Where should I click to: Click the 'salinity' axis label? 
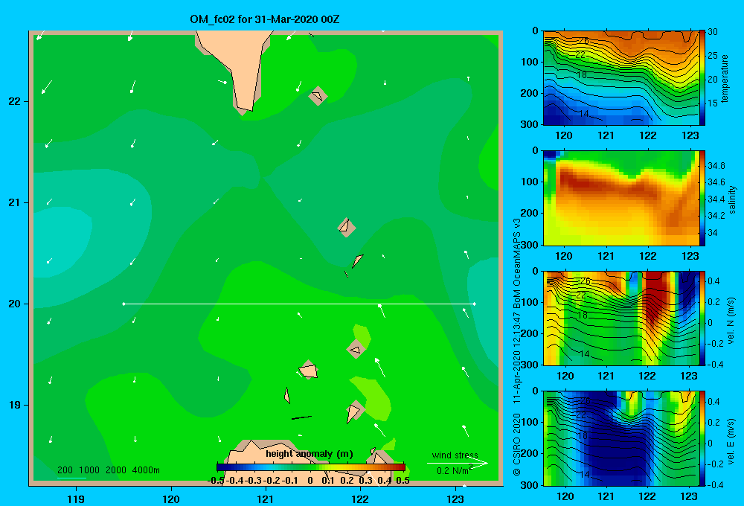(732, 199)
